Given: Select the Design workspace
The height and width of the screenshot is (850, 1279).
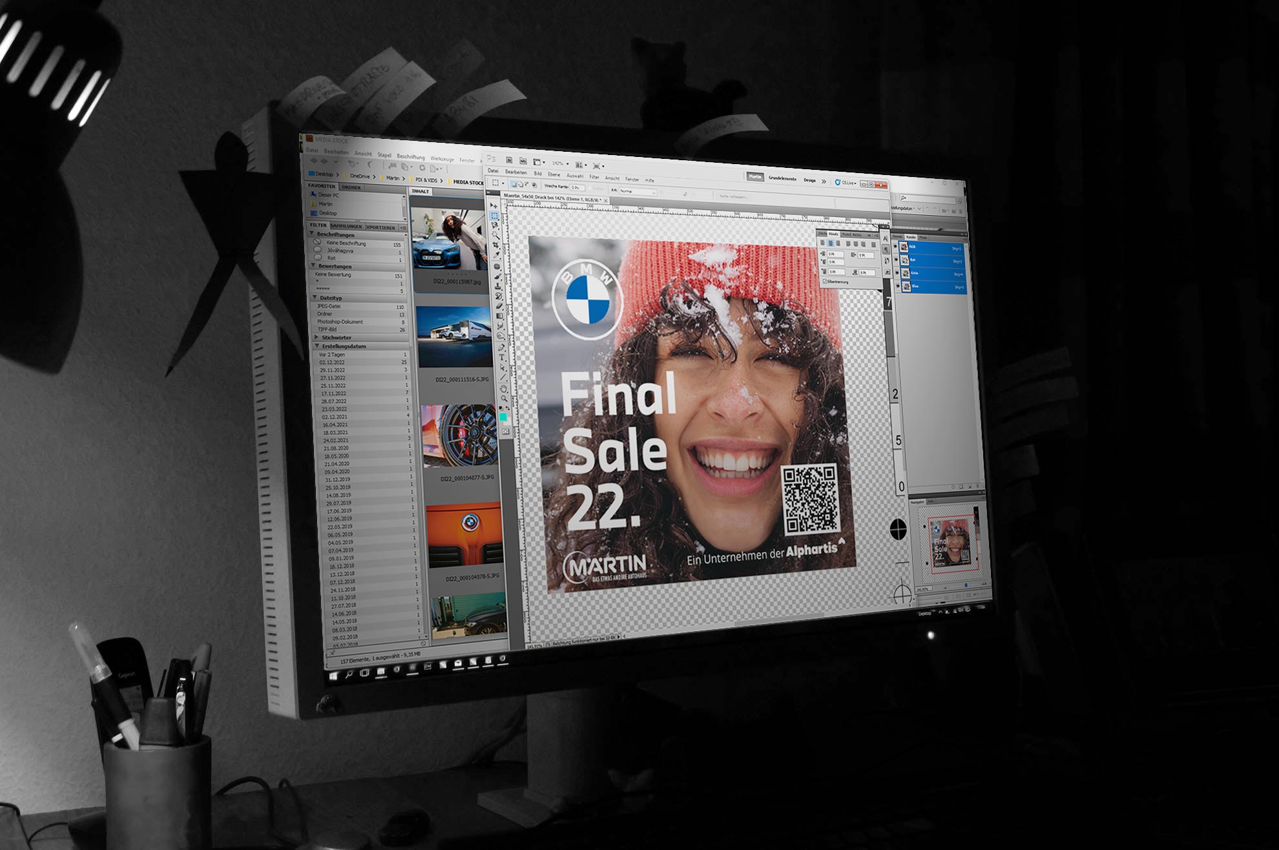Looking at the screenshot, I should pos(809,180).
